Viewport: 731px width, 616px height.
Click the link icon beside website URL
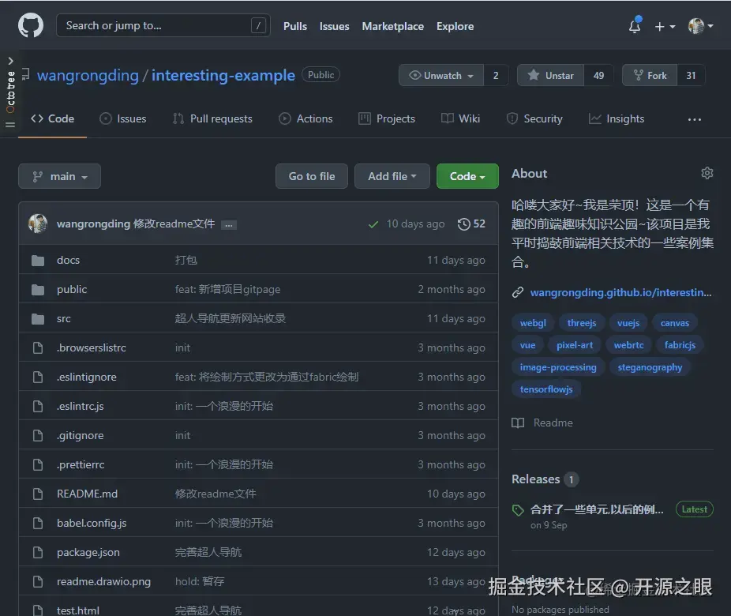(x=518, y=292)
